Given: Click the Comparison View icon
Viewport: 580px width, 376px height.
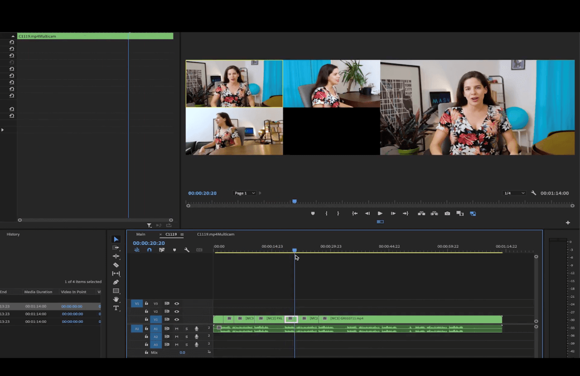Looking at the screenshot, I should (x=460, y=213).
